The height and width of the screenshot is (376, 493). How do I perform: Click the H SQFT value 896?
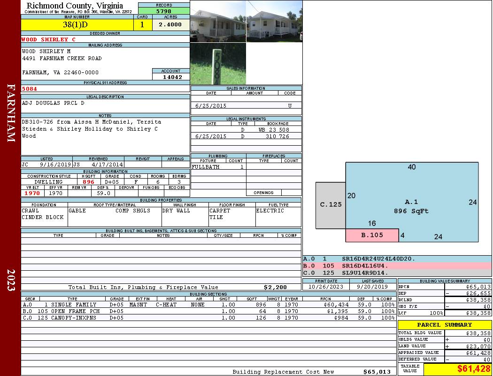pyautogui.click(x=89, y=182)
